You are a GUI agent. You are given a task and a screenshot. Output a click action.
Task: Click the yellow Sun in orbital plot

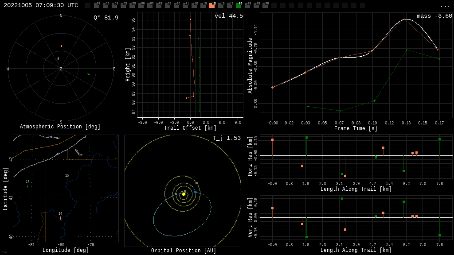(x=184, y=194)
